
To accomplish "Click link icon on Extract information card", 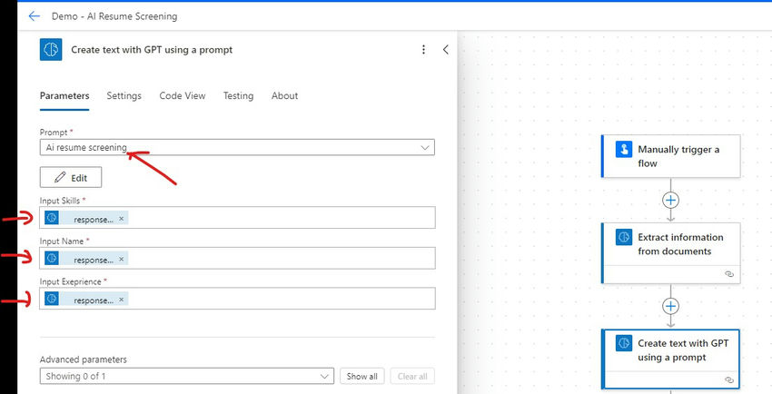I will pos(729,274).
